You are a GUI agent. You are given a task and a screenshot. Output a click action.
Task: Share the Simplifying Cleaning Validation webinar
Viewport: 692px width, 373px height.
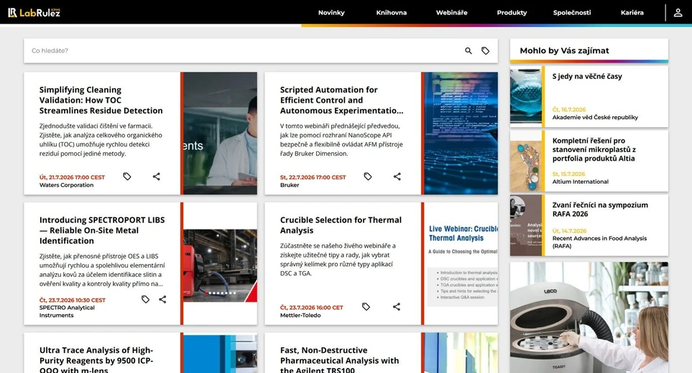point(156,176)
